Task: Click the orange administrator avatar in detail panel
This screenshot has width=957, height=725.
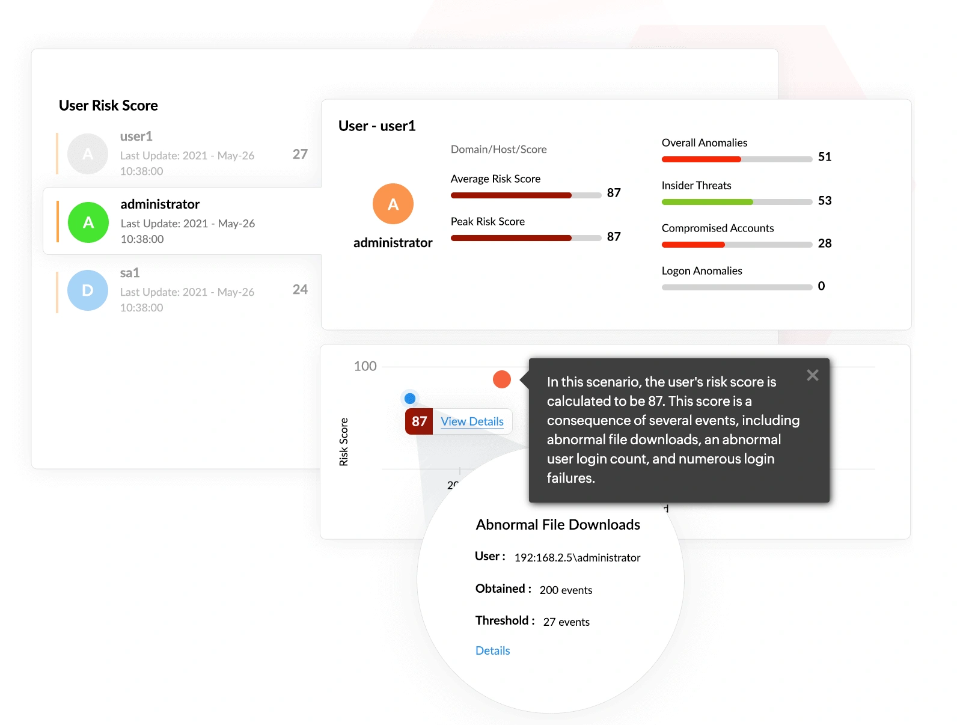Action: 393,204
